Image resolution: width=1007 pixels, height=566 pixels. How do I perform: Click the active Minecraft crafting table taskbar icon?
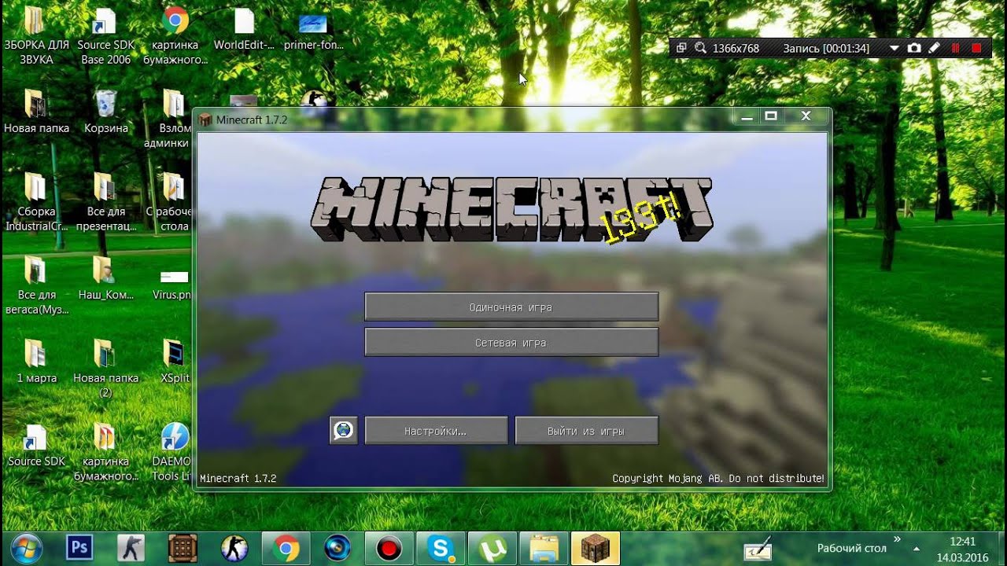point(596,548)
